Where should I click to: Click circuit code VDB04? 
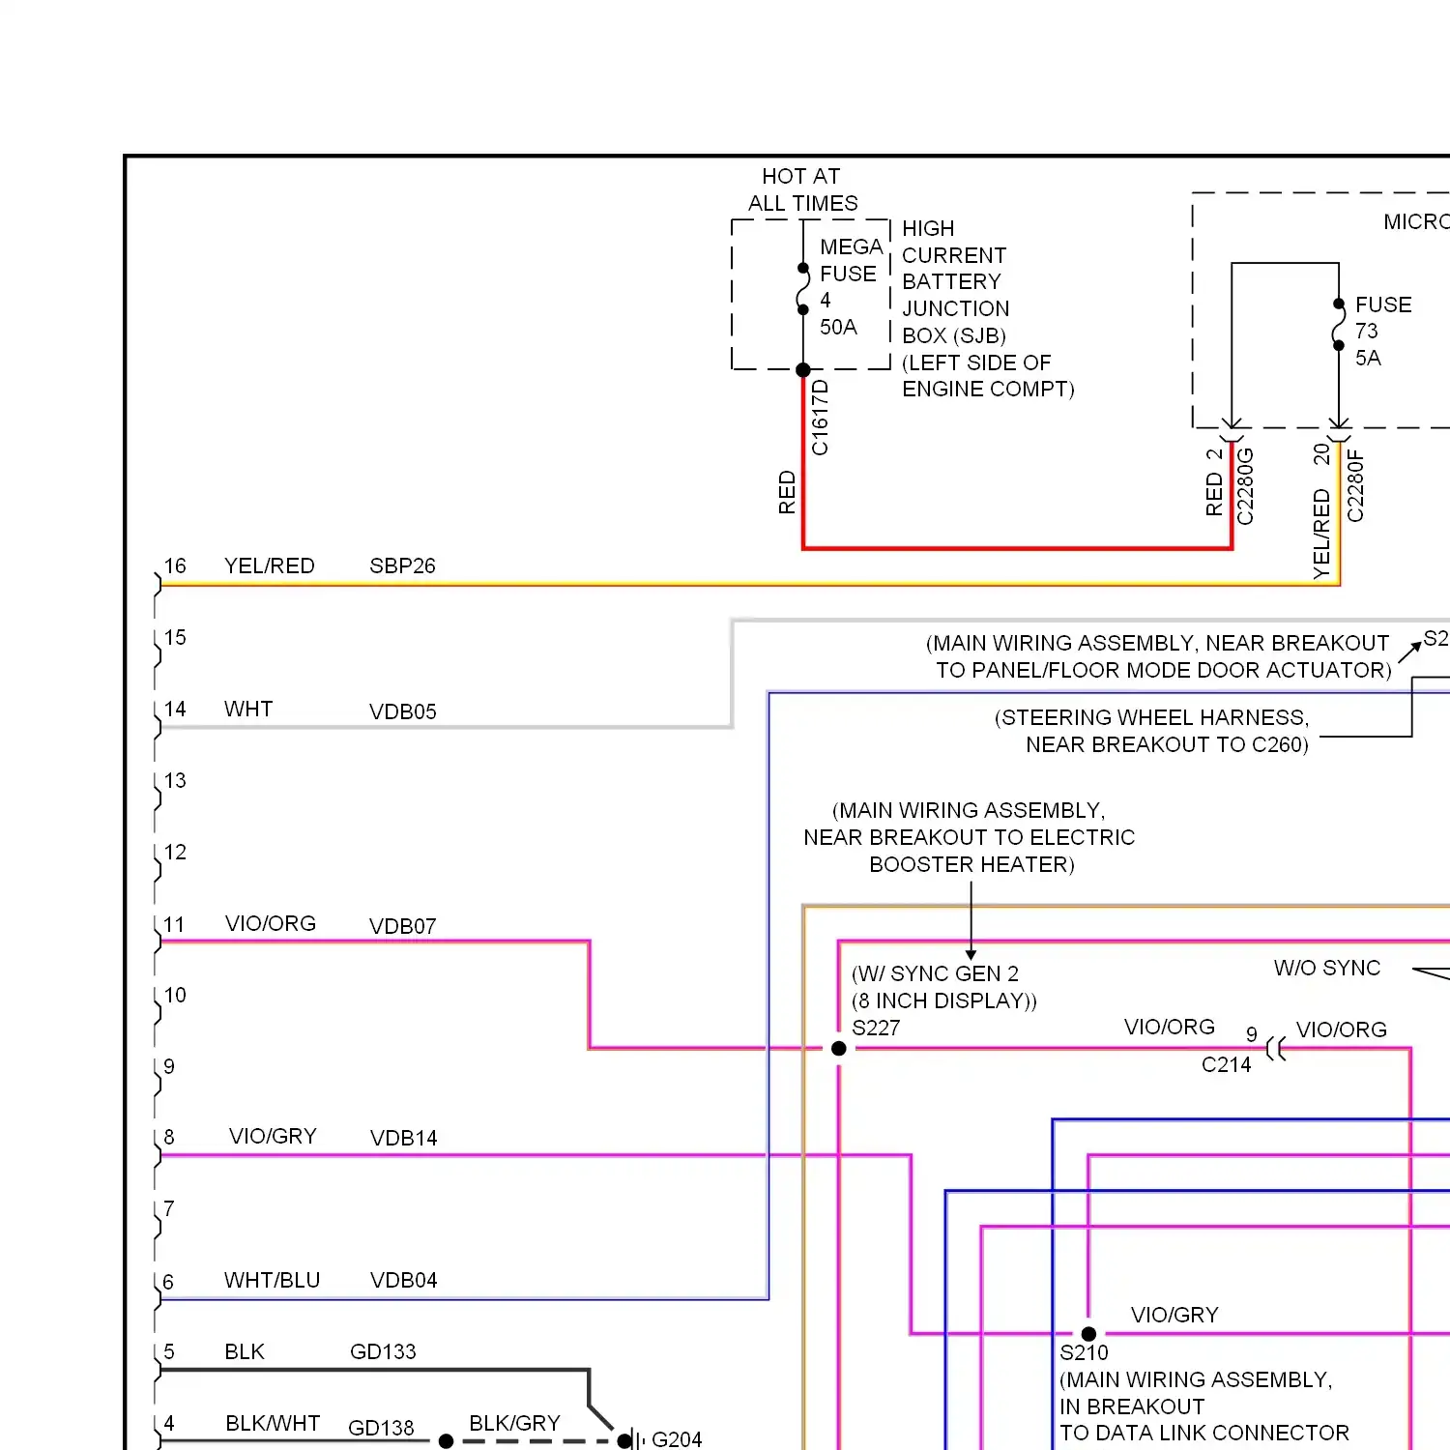point(403,1280)
